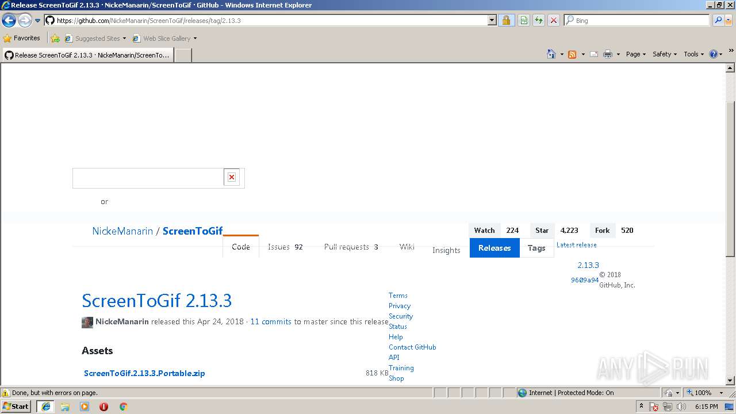Click the Compatibility View icon

click(524, 20)
